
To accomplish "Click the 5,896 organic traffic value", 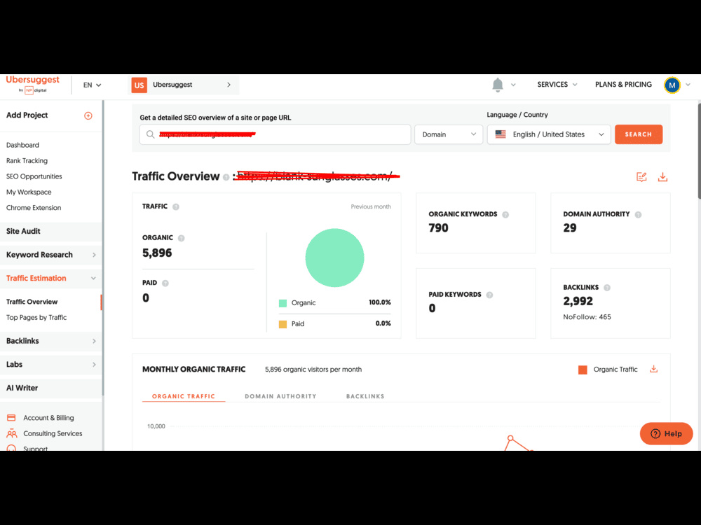I will coord(157,253).
